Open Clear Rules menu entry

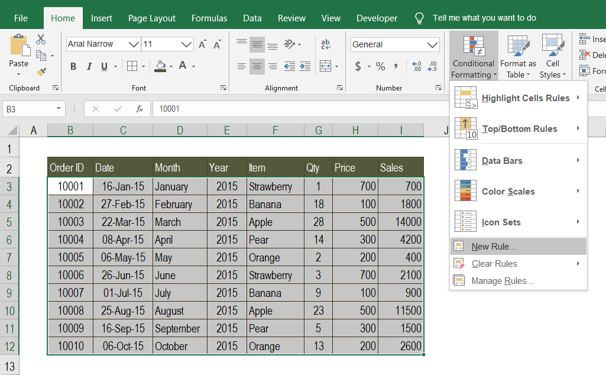coord(518,264)
